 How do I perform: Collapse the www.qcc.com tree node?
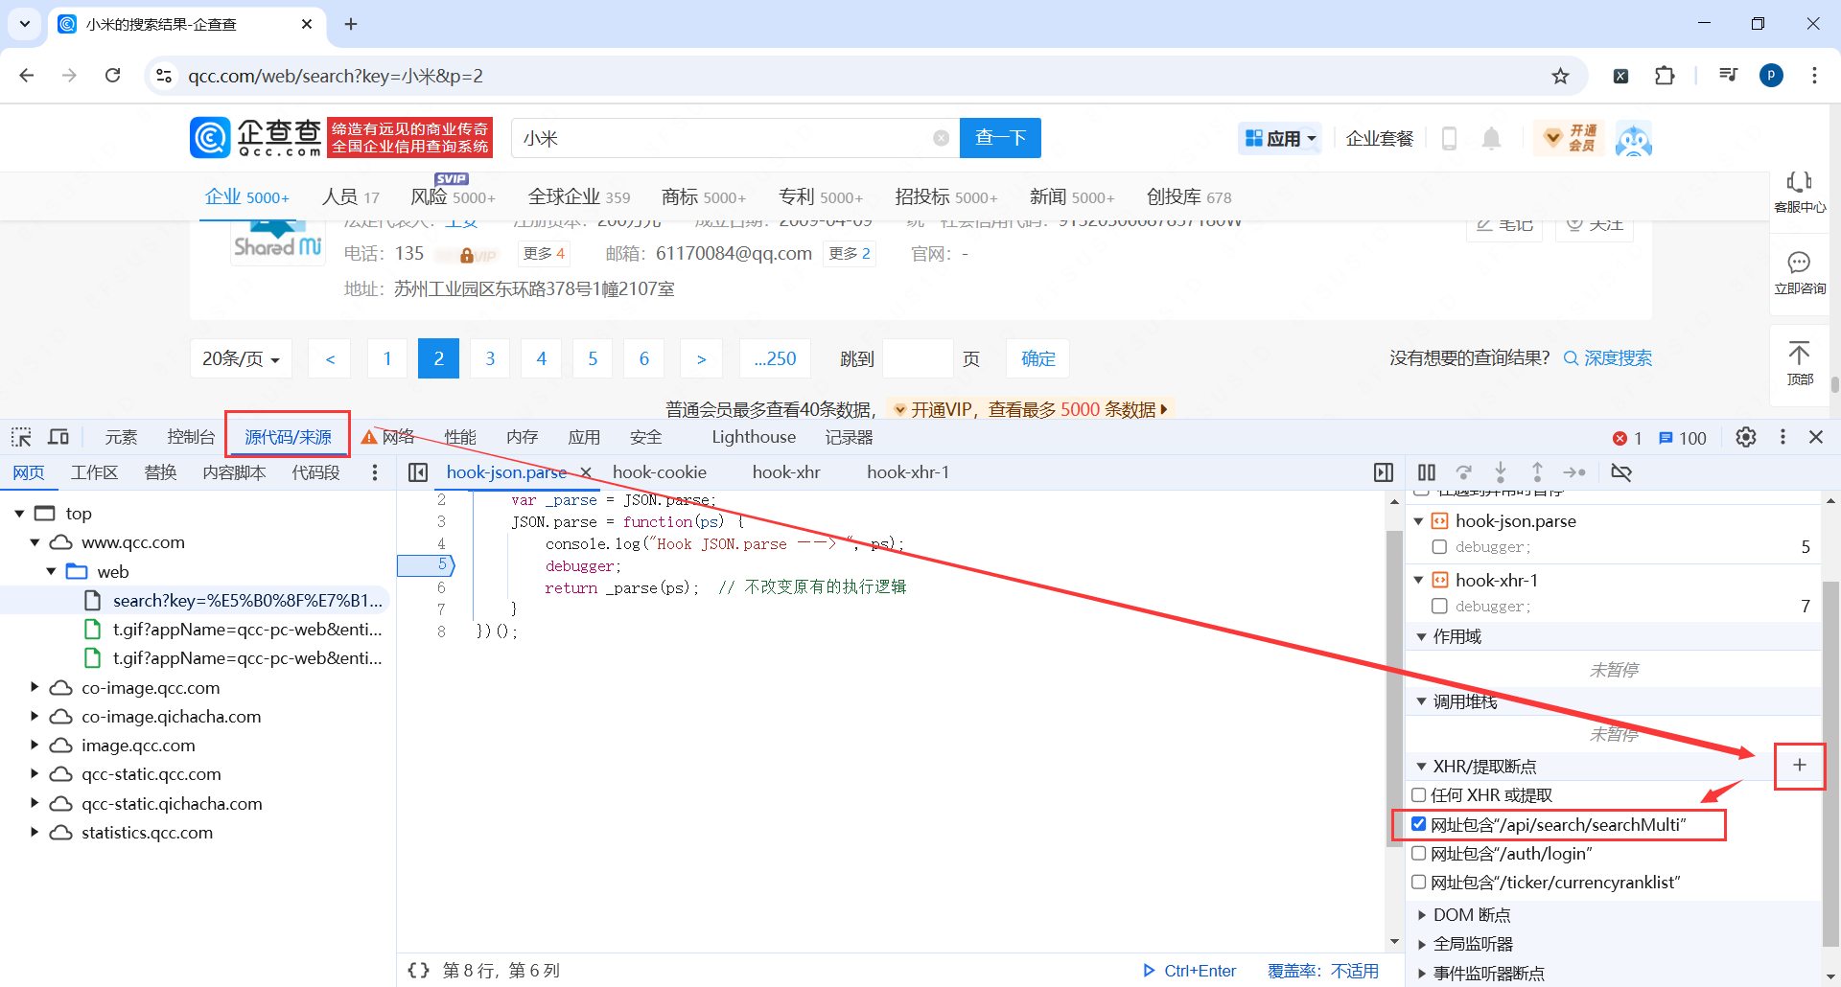35,542
